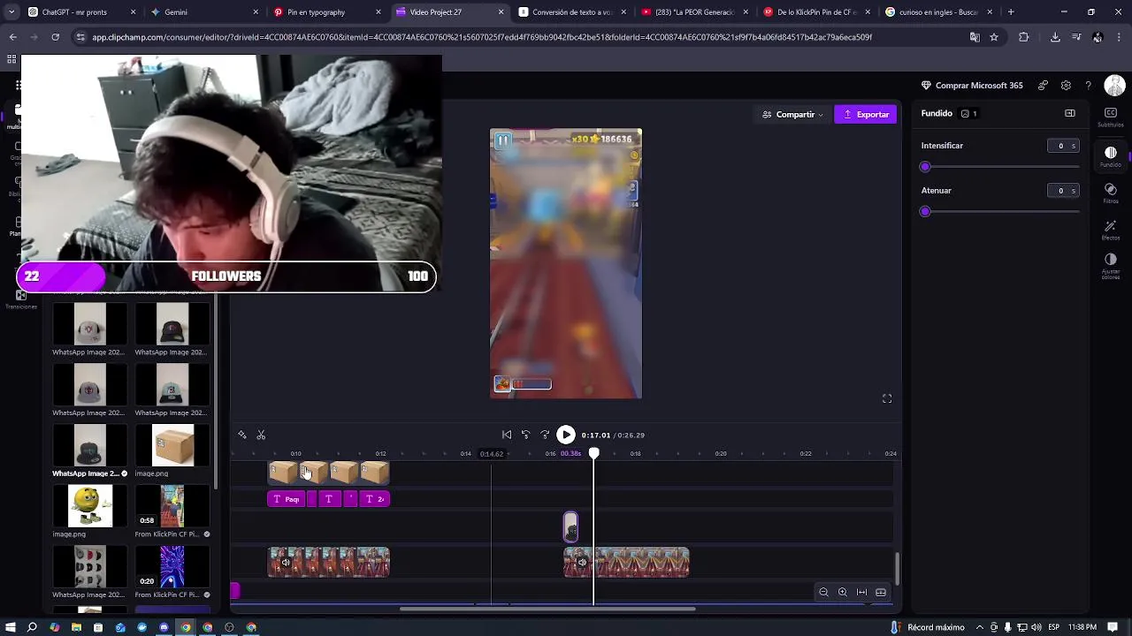The image size is (1132, 636).
Task: Open the help question mark
Action: pyautogui.click(x=1088, y=86)
